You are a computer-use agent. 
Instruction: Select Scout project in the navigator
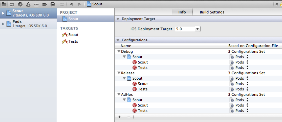tap(28, 13)
